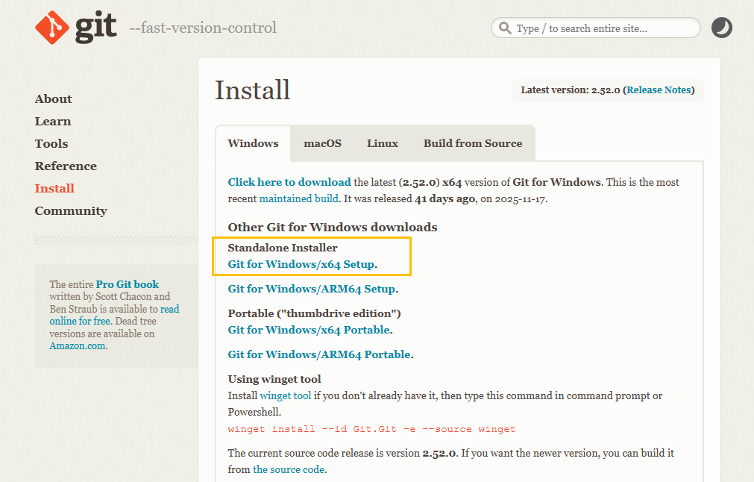Download Git for Windows/x64 Setup
Screen dimensions: 754x482
pyautogui.click(x=301, y=265)
